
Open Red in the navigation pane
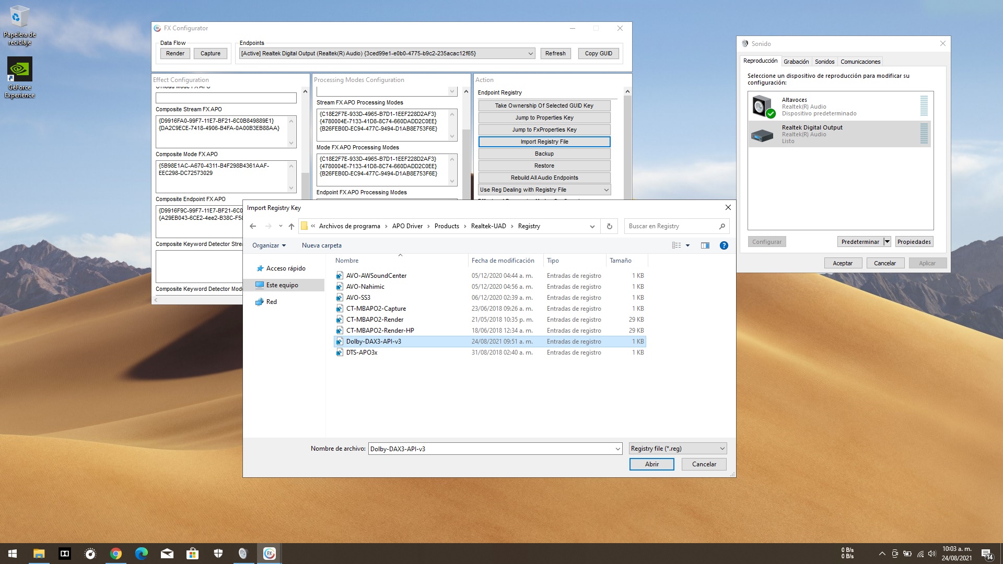click(x=266, y=302)
